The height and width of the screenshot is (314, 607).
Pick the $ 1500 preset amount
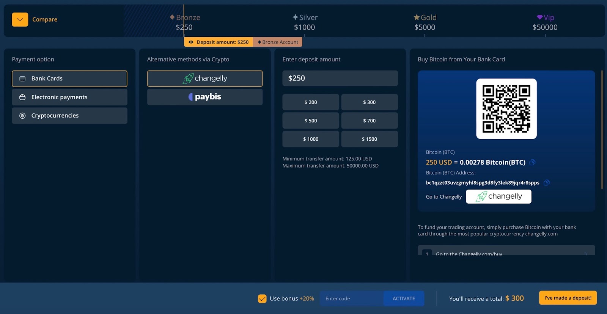370,139
